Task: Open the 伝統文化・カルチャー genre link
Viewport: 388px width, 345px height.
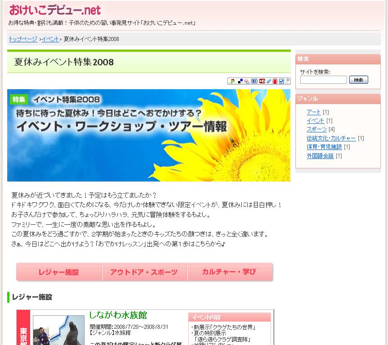Action: click(331, 138)
